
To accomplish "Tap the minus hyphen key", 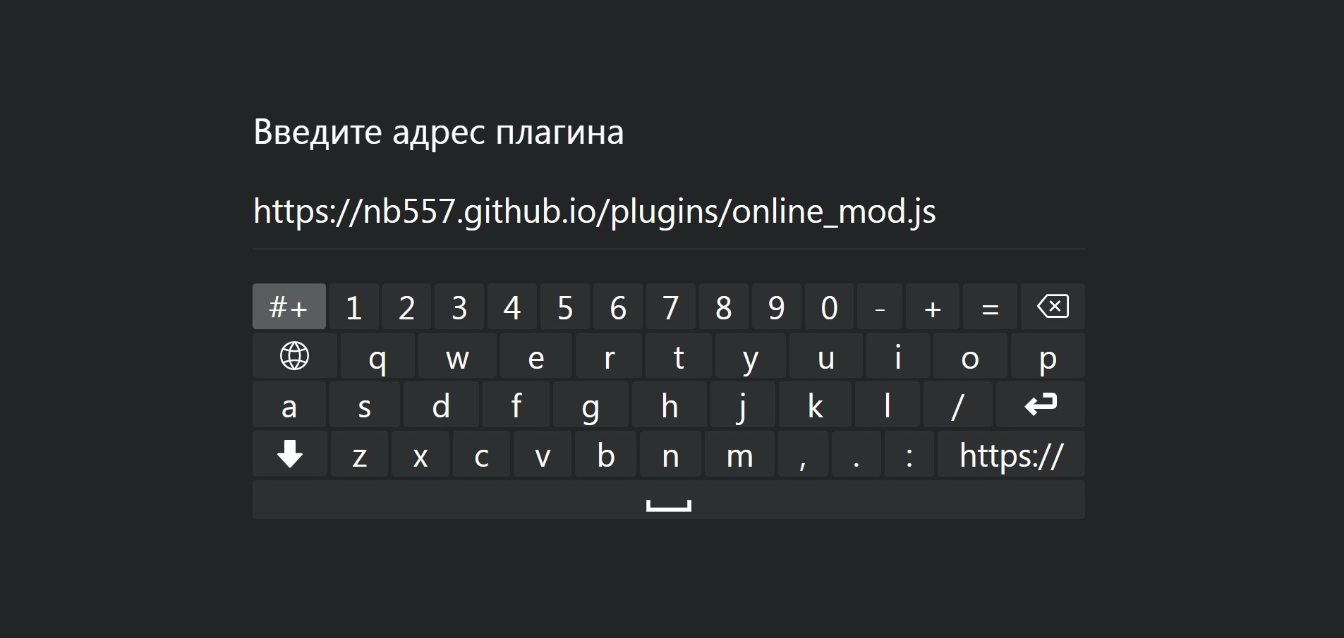I will [880, 307].
